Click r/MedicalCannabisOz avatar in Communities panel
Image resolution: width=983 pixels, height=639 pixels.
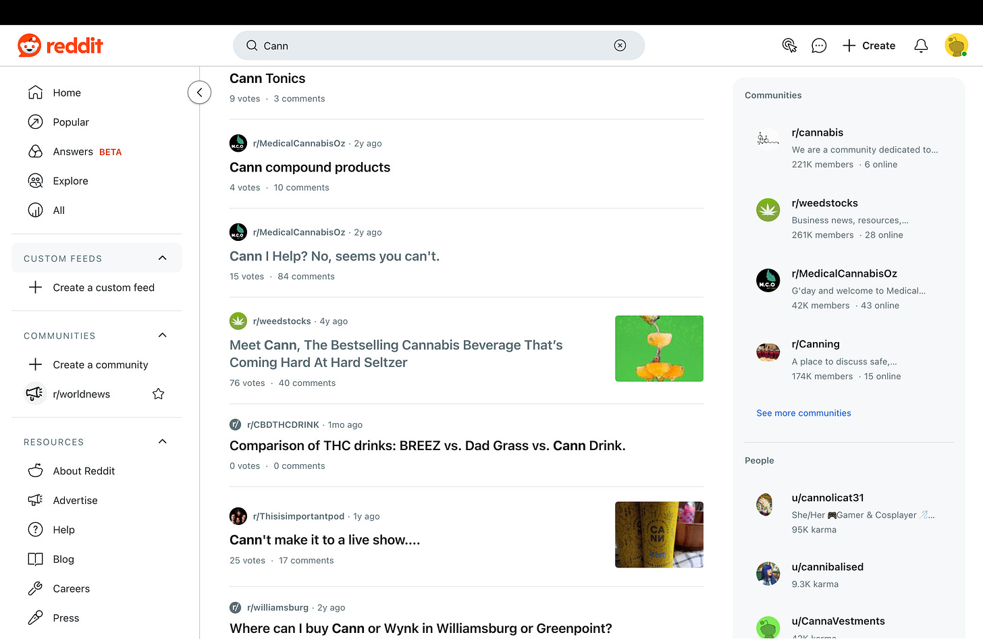click(768, 280)
